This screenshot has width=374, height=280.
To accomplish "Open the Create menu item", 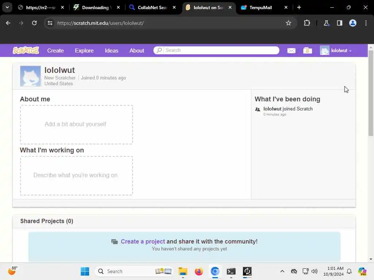I will coord(56,50).
